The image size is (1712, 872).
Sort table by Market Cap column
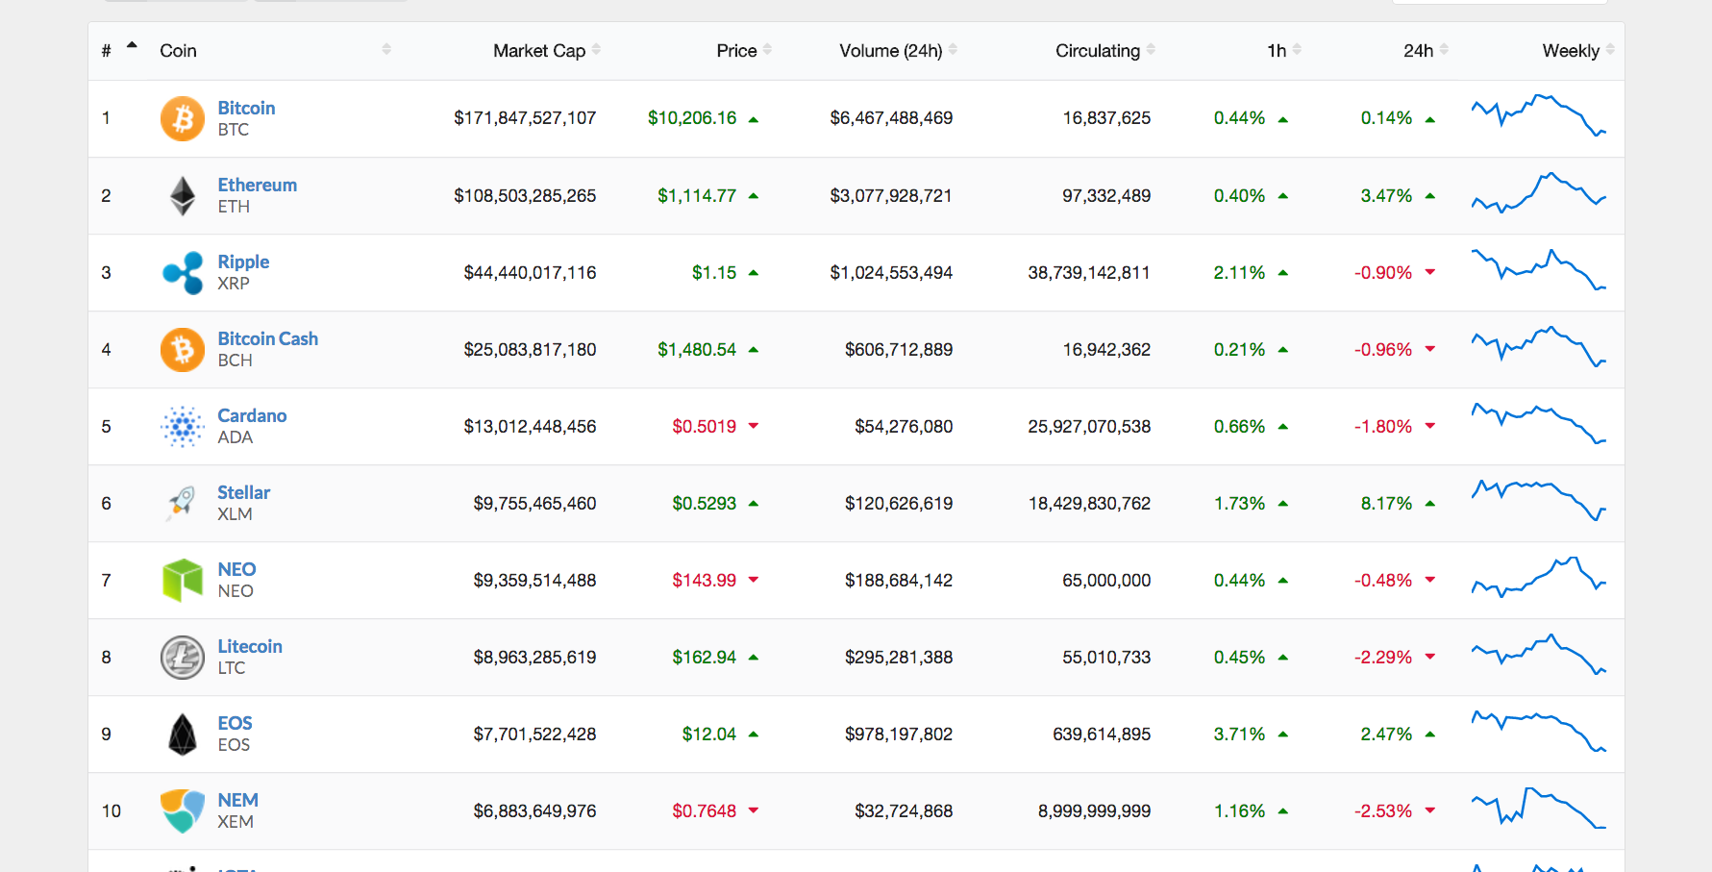coord(539,51)
